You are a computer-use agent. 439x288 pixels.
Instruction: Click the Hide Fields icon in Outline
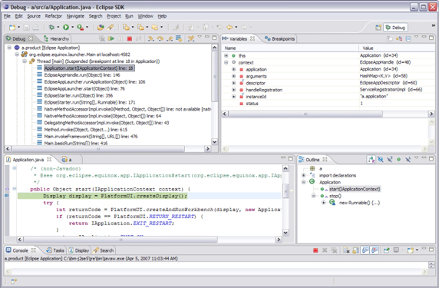point(380,160)
